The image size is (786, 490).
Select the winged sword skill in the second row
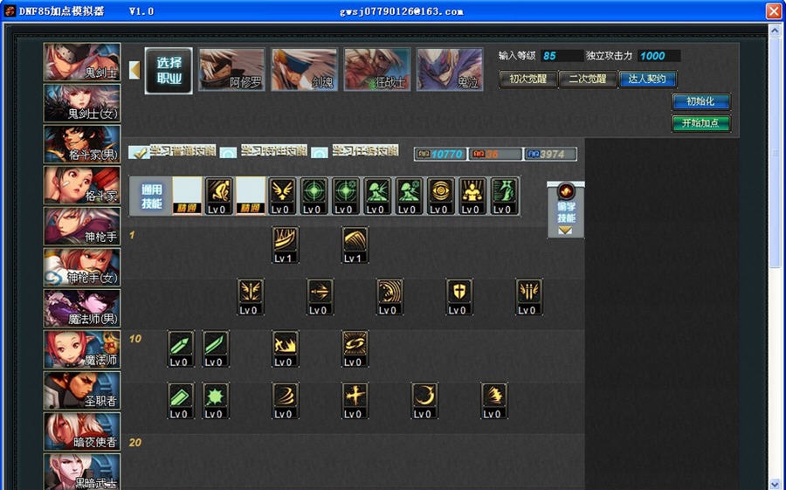pos(251,296)
